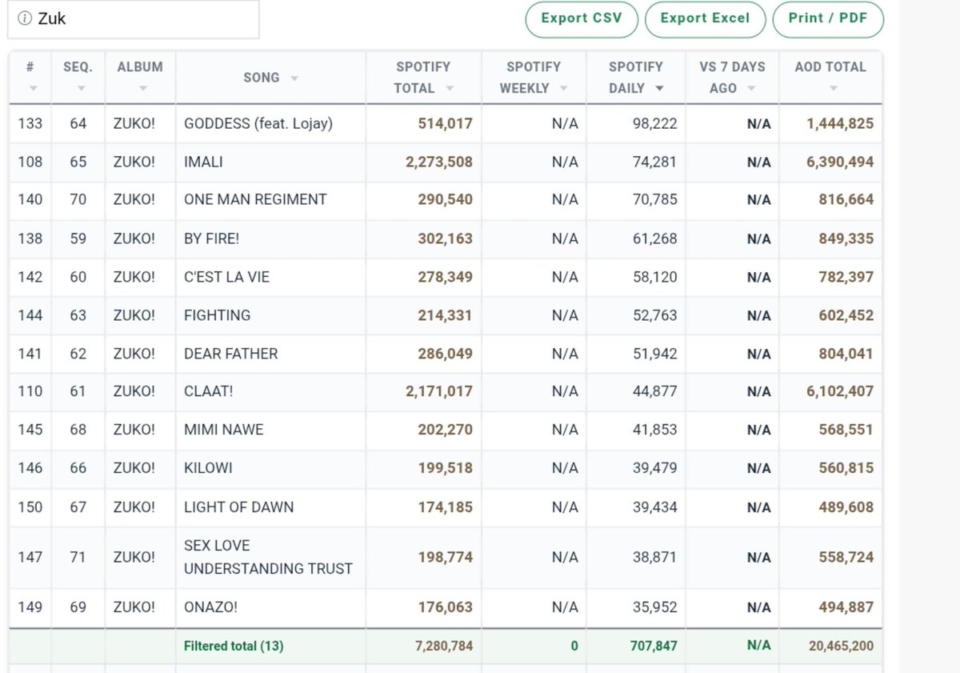Sort by SPOTIFY WEEKLY column arrow
Image resolution: width=960 pixels, height=673 pixels.
click(563, 89)
